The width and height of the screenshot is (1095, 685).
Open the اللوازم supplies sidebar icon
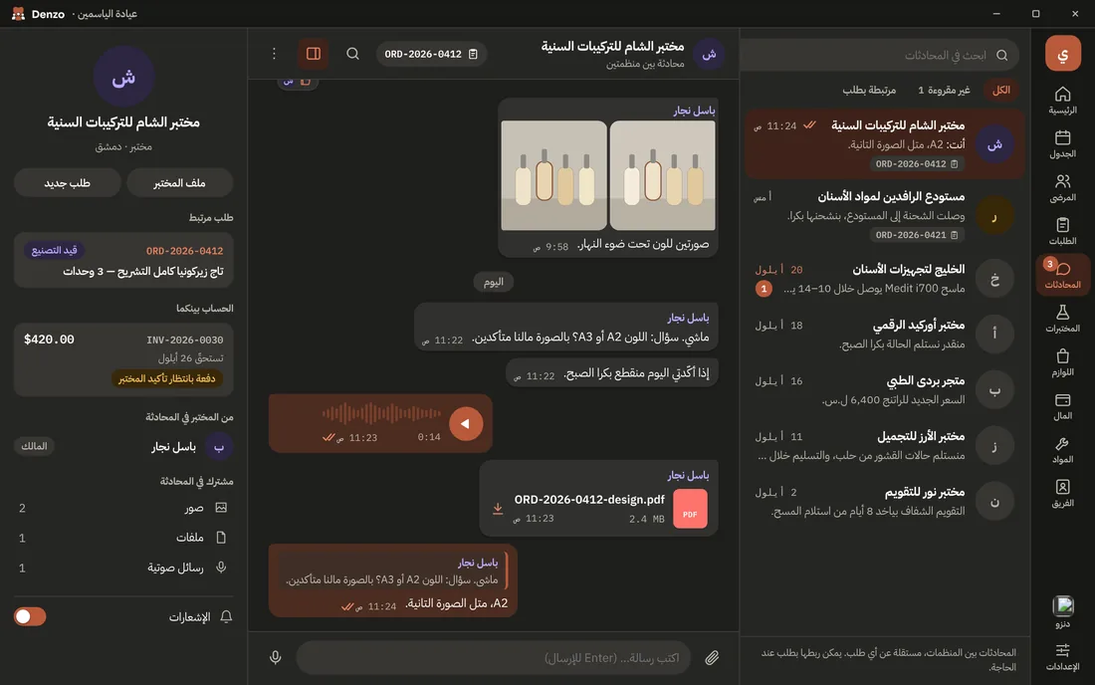[x=1062, y=362]
